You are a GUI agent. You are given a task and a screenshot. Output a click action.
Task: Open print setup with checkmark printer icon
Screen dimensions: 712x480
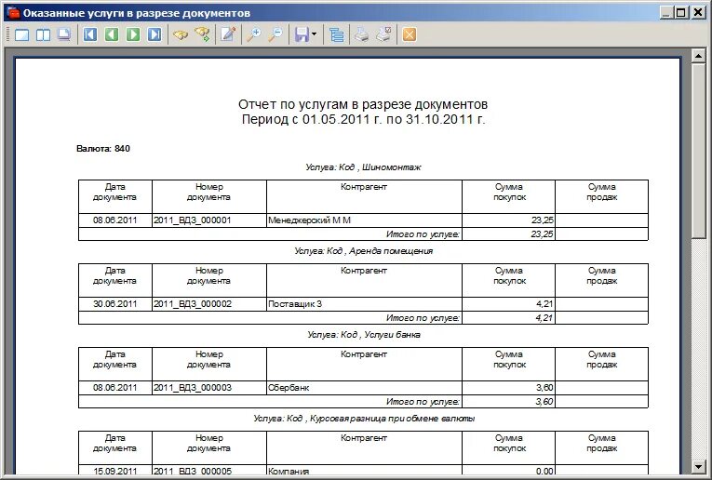(x=383, y=34)
